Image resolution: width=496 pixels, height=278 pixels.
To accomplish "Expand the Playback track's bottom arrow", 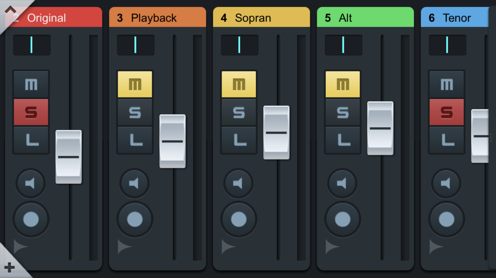I will coord(124,246).
